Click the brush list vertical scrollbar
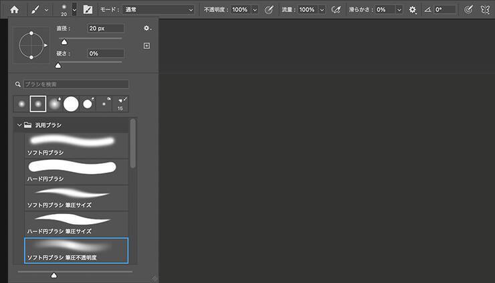495x283 pixels. tap(133, 143)
